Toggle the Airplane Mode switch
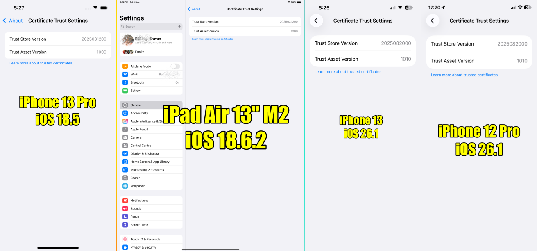This screenshot has width=537, height=251. (x=175, y=66)
